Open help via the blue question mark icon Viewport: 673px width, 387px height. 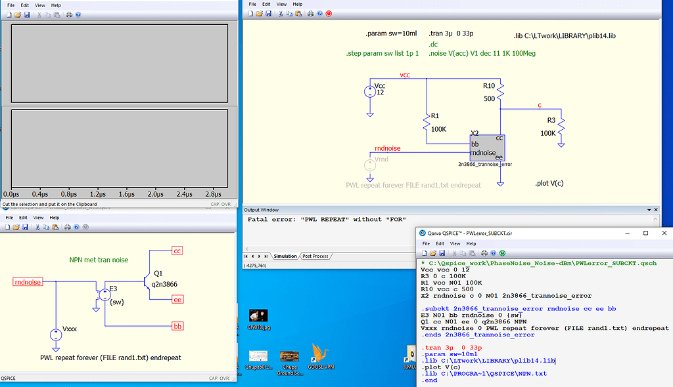tap(320, 13)
